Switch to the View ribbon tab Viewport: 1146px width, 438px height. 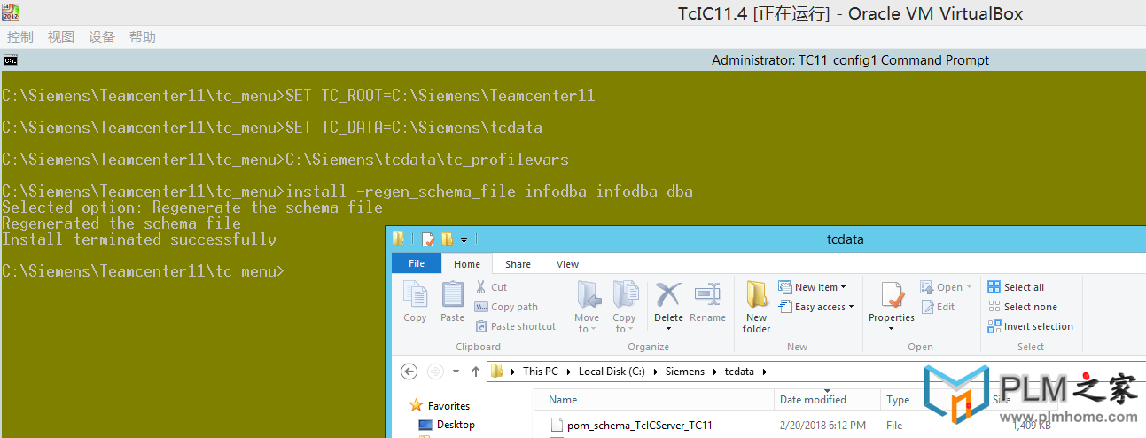[567, 264]
